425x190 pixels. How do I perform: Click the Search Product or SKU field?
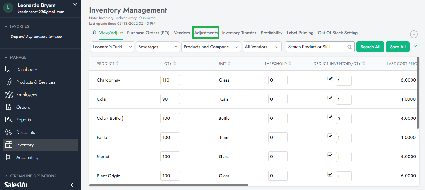(x=317, y=47)
